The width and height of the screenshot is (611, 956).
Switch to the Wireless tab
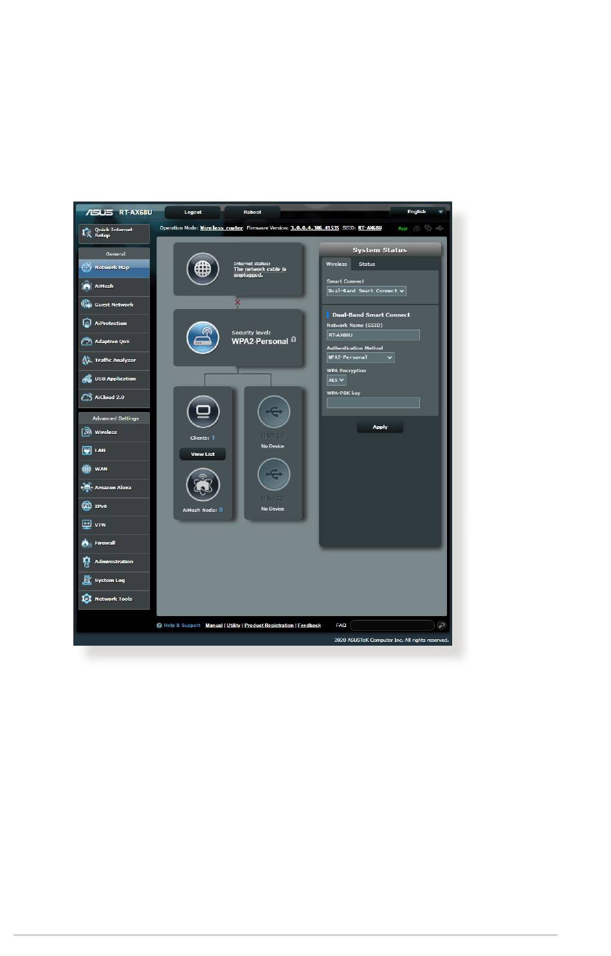click(336, 265)
